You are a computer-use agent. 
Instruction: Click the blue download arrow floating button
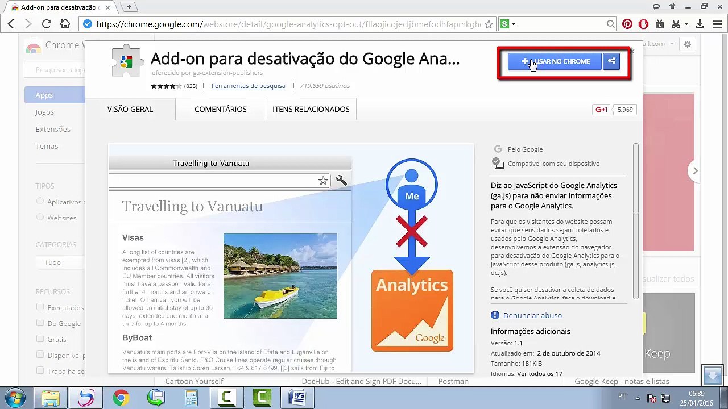click(x=712, y=375)
